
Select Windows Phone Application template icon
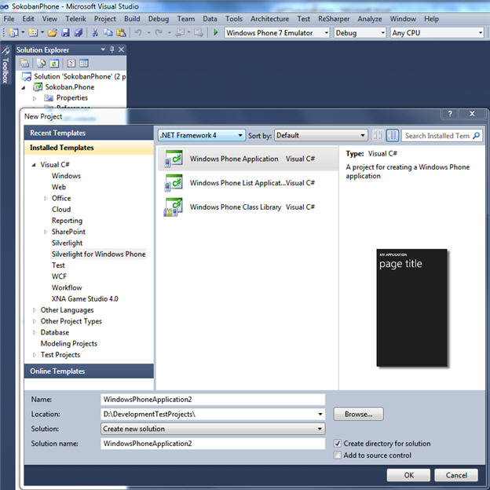(x=174, y=159)
